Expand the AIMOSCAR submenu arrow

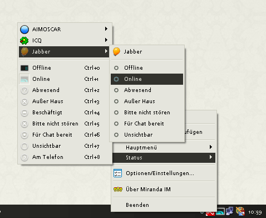coord(106,29)
